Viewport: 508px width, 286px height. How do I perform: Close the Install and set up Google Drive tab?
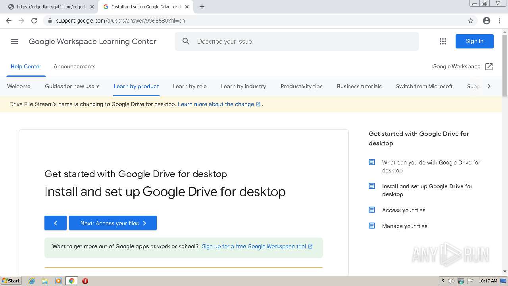click(187, 7)
